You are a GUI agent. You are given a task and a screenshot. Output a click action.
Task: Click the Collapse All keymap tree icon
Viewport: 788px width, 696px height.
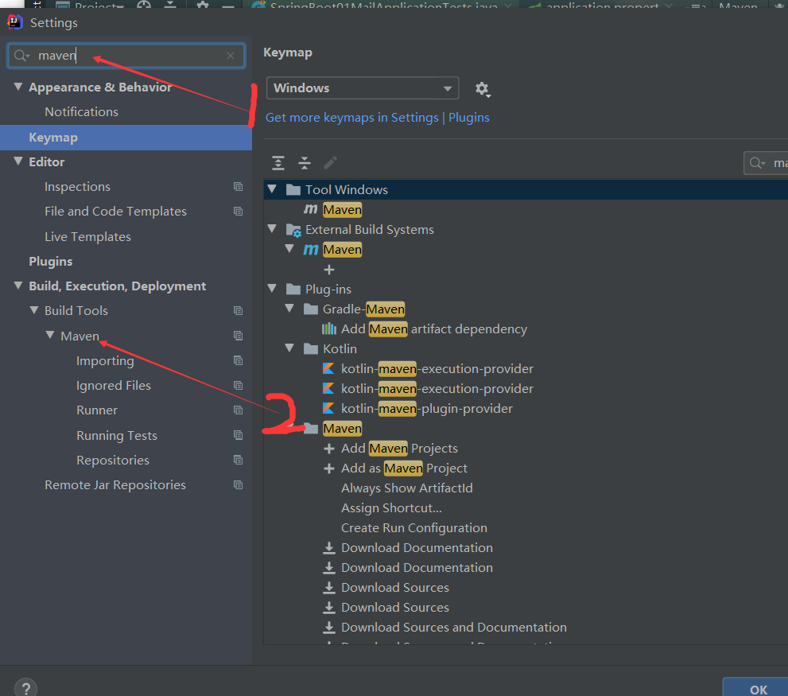[305, 162]
